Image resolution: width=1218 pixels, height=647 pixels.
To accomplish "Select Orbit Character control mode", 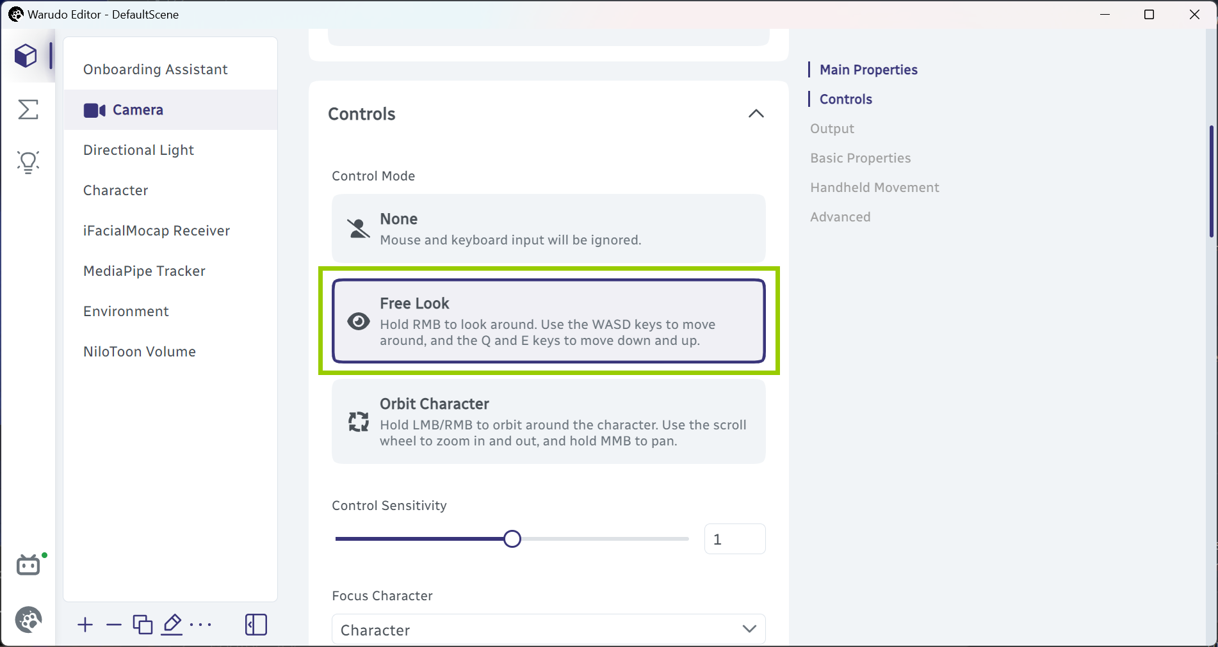I will pyautogui.click(x=549, y=421).
